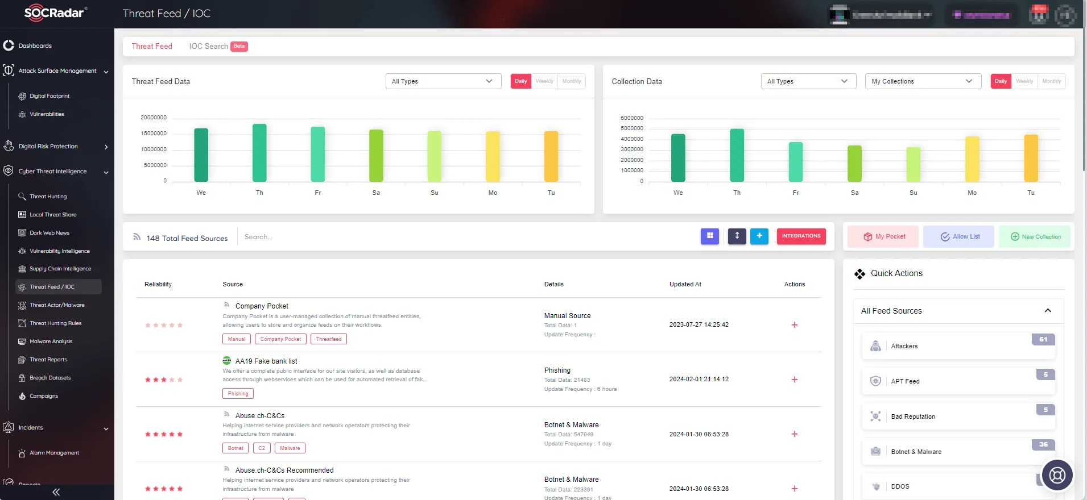This screenshot has width=1087, height=500.
Task: Open Breach Datasets section
Action: coord(50,378)
